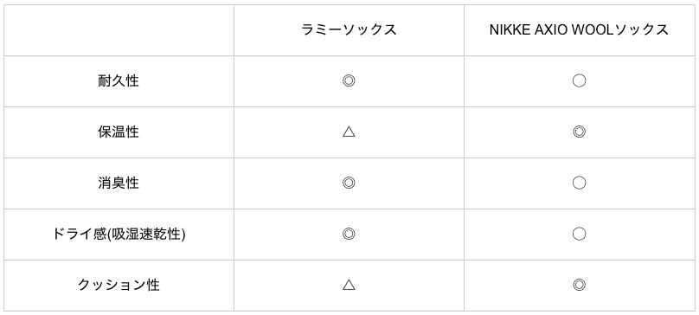
Task: Click the word WOOL in header
Action: [x=592, y=30]
